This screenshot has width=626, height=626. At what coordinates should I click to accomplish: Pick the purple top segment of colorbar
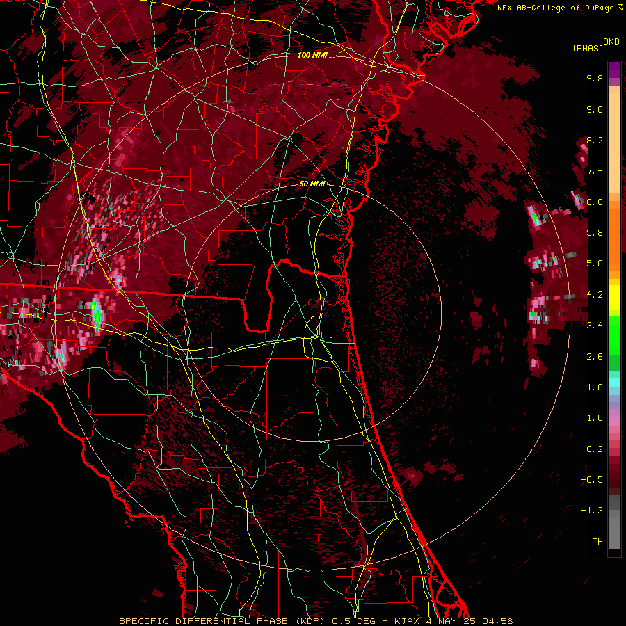pyautogui.click(x=614, y=70)
